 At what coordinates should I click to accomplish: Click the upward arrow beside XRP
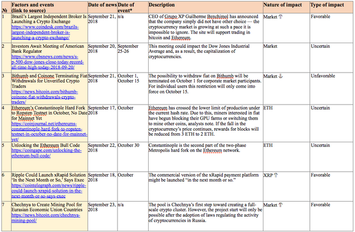[x=276, y=175]
